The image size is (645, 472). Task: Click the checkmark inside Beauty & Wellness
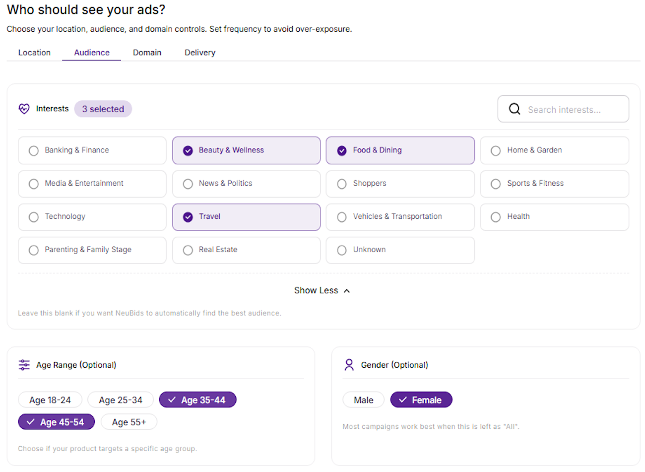pyautogui.click(x=188, y=150)
